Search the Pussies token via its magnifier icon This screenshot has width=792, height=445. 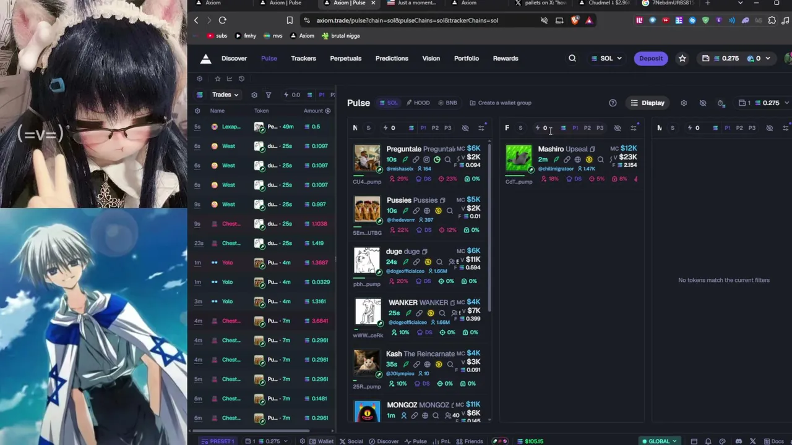(x=450, y=211)
